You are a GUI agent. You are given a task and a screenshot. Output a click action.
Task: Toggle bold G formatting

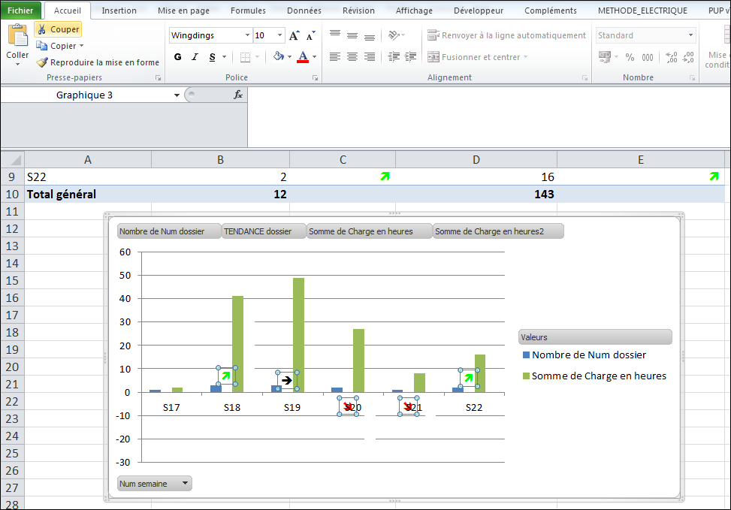(x=178, y=57)
